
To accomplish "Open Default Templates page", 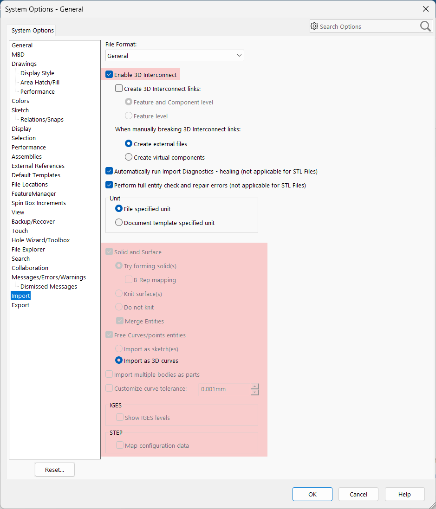I will click(36, 175).
